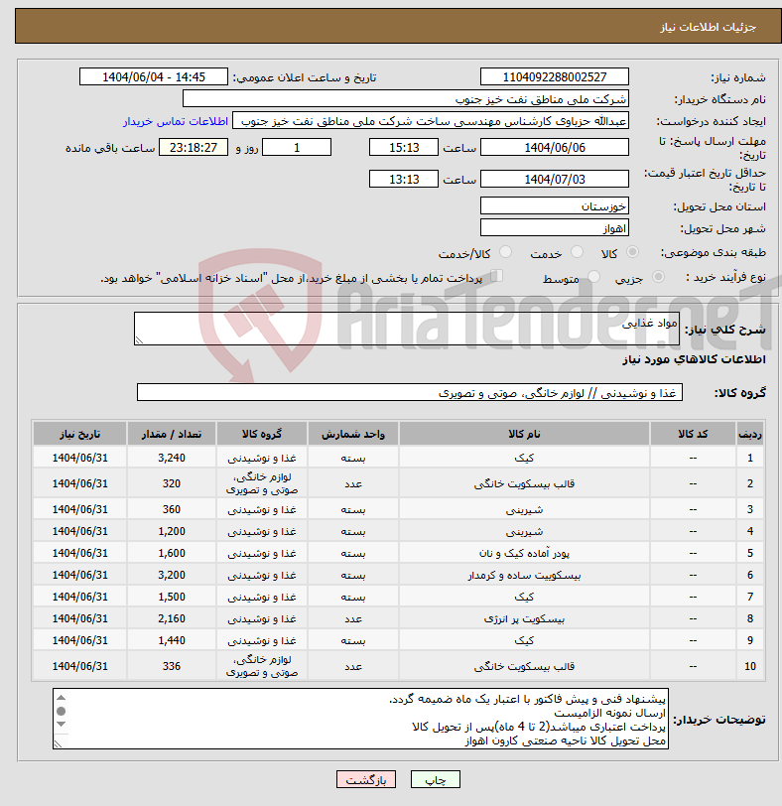Click بیسکویت پر انرژی cell
This screenshot has width=782, height=806.
click(524, 619)
